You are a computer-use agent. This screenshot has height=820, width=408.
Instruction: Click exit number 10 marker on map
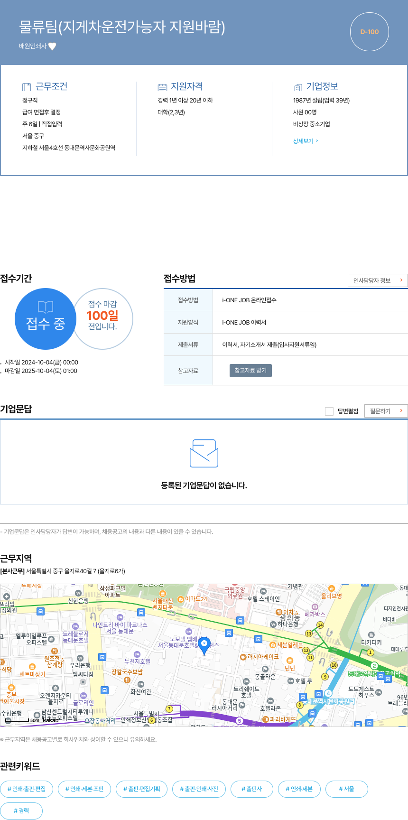[x=334, y=665]
